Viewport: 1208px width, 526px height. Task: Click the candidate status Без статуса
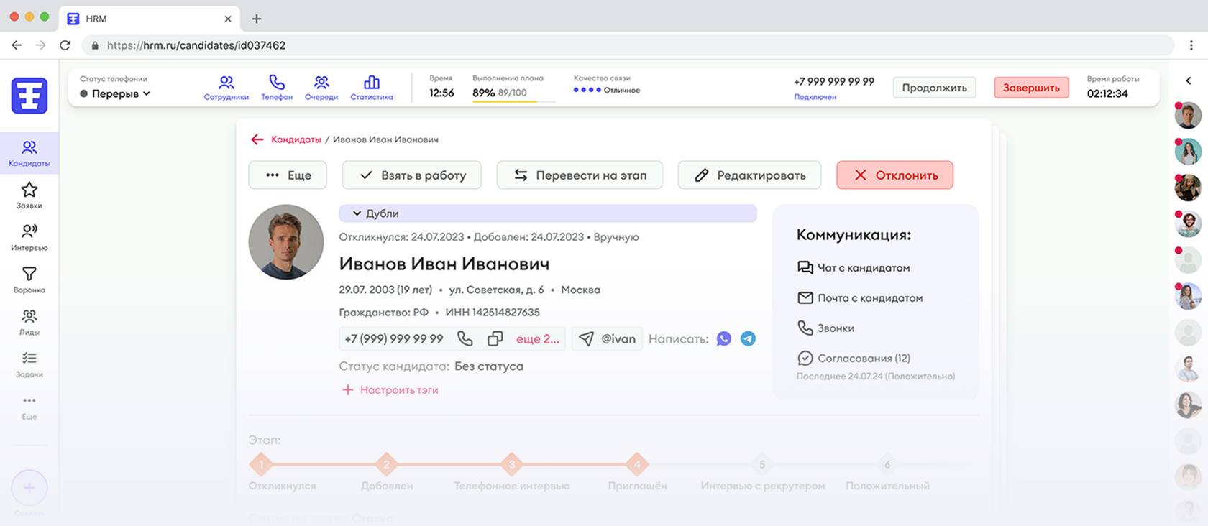(489, 366)
